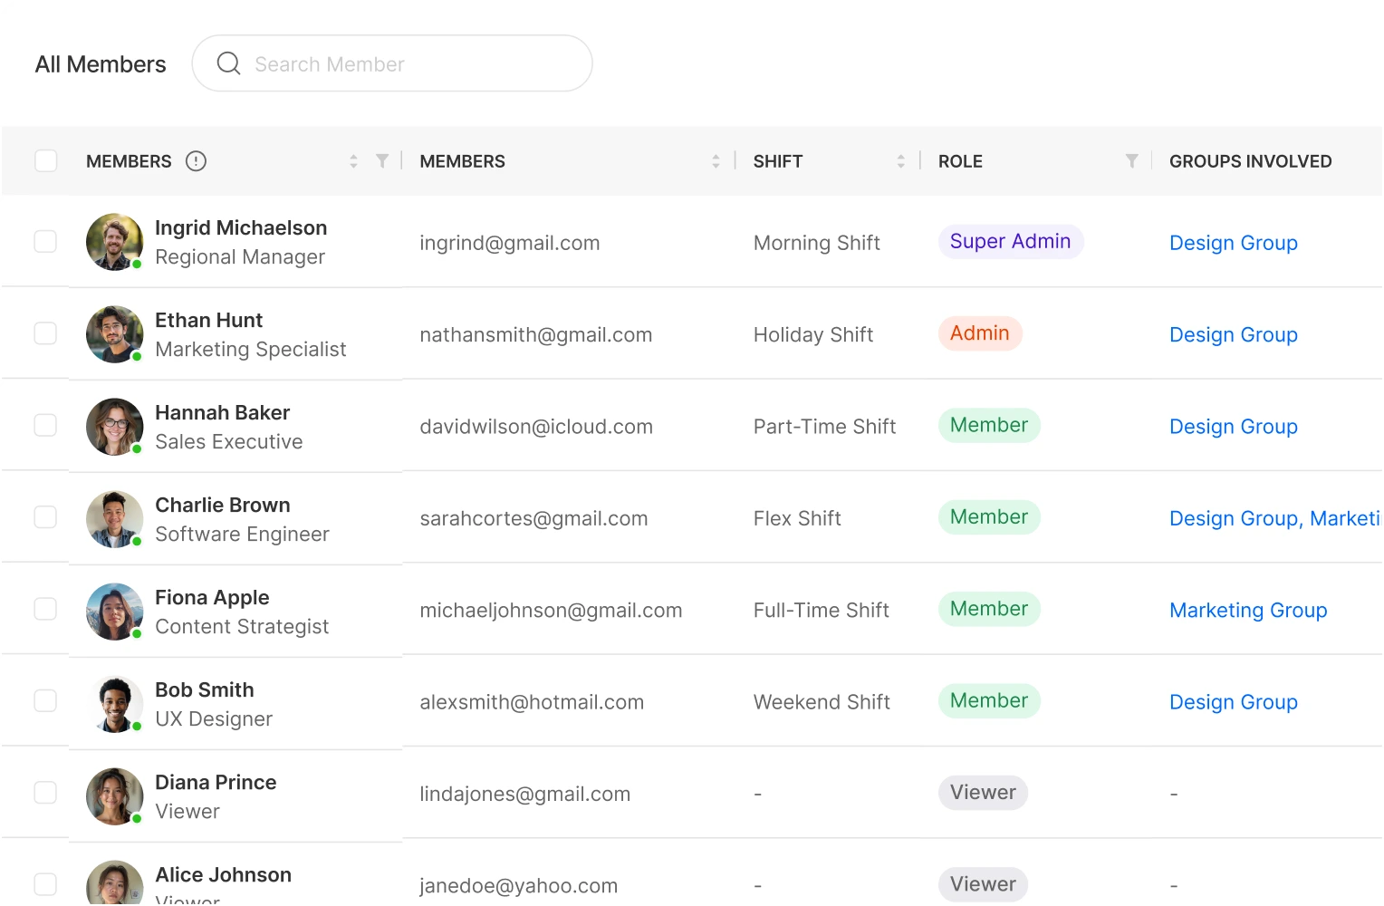Open the ROLE column filter icon

click(1131, 161)
